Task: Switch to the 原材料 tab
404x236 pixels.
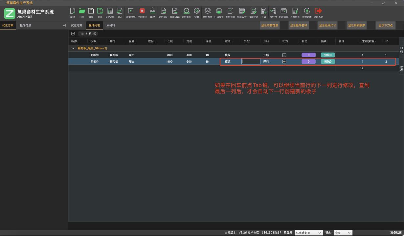Action: 110,26
